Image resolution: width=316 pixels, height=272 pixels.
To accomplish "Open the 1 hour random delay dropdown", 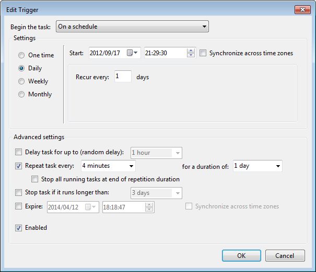I will 156,153.
